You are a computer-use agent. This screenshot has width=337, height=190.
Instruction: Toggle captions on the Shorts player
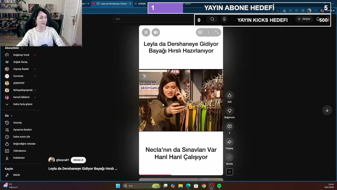[200, 32]
